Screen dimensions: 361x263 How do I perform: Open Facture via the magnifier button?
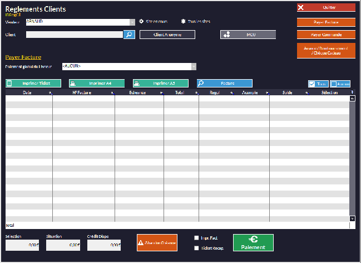click(224, 83)
